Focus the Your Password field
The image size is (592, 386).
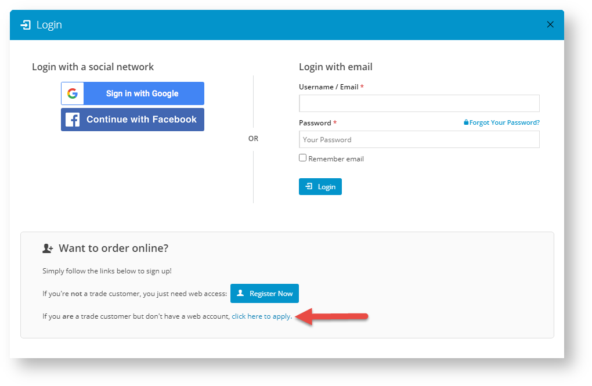coord(419,139)
